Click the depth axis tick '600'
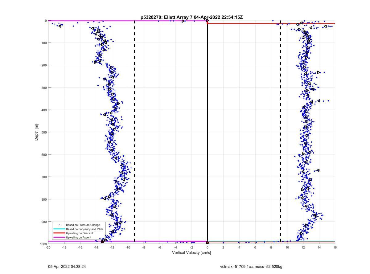370x274 pixels. click(x=43, y=155)
